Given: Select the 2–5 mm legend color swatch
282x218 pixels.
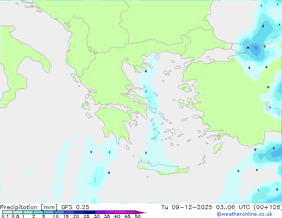Looking at the screenshot, I should pos(38,212).
